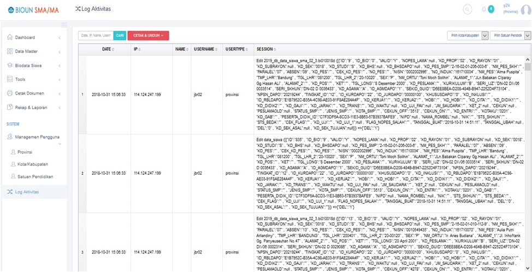Screen dimensions: 532x272
Task: Click the table scrollbar up arrow
Action: pos(529,58)
